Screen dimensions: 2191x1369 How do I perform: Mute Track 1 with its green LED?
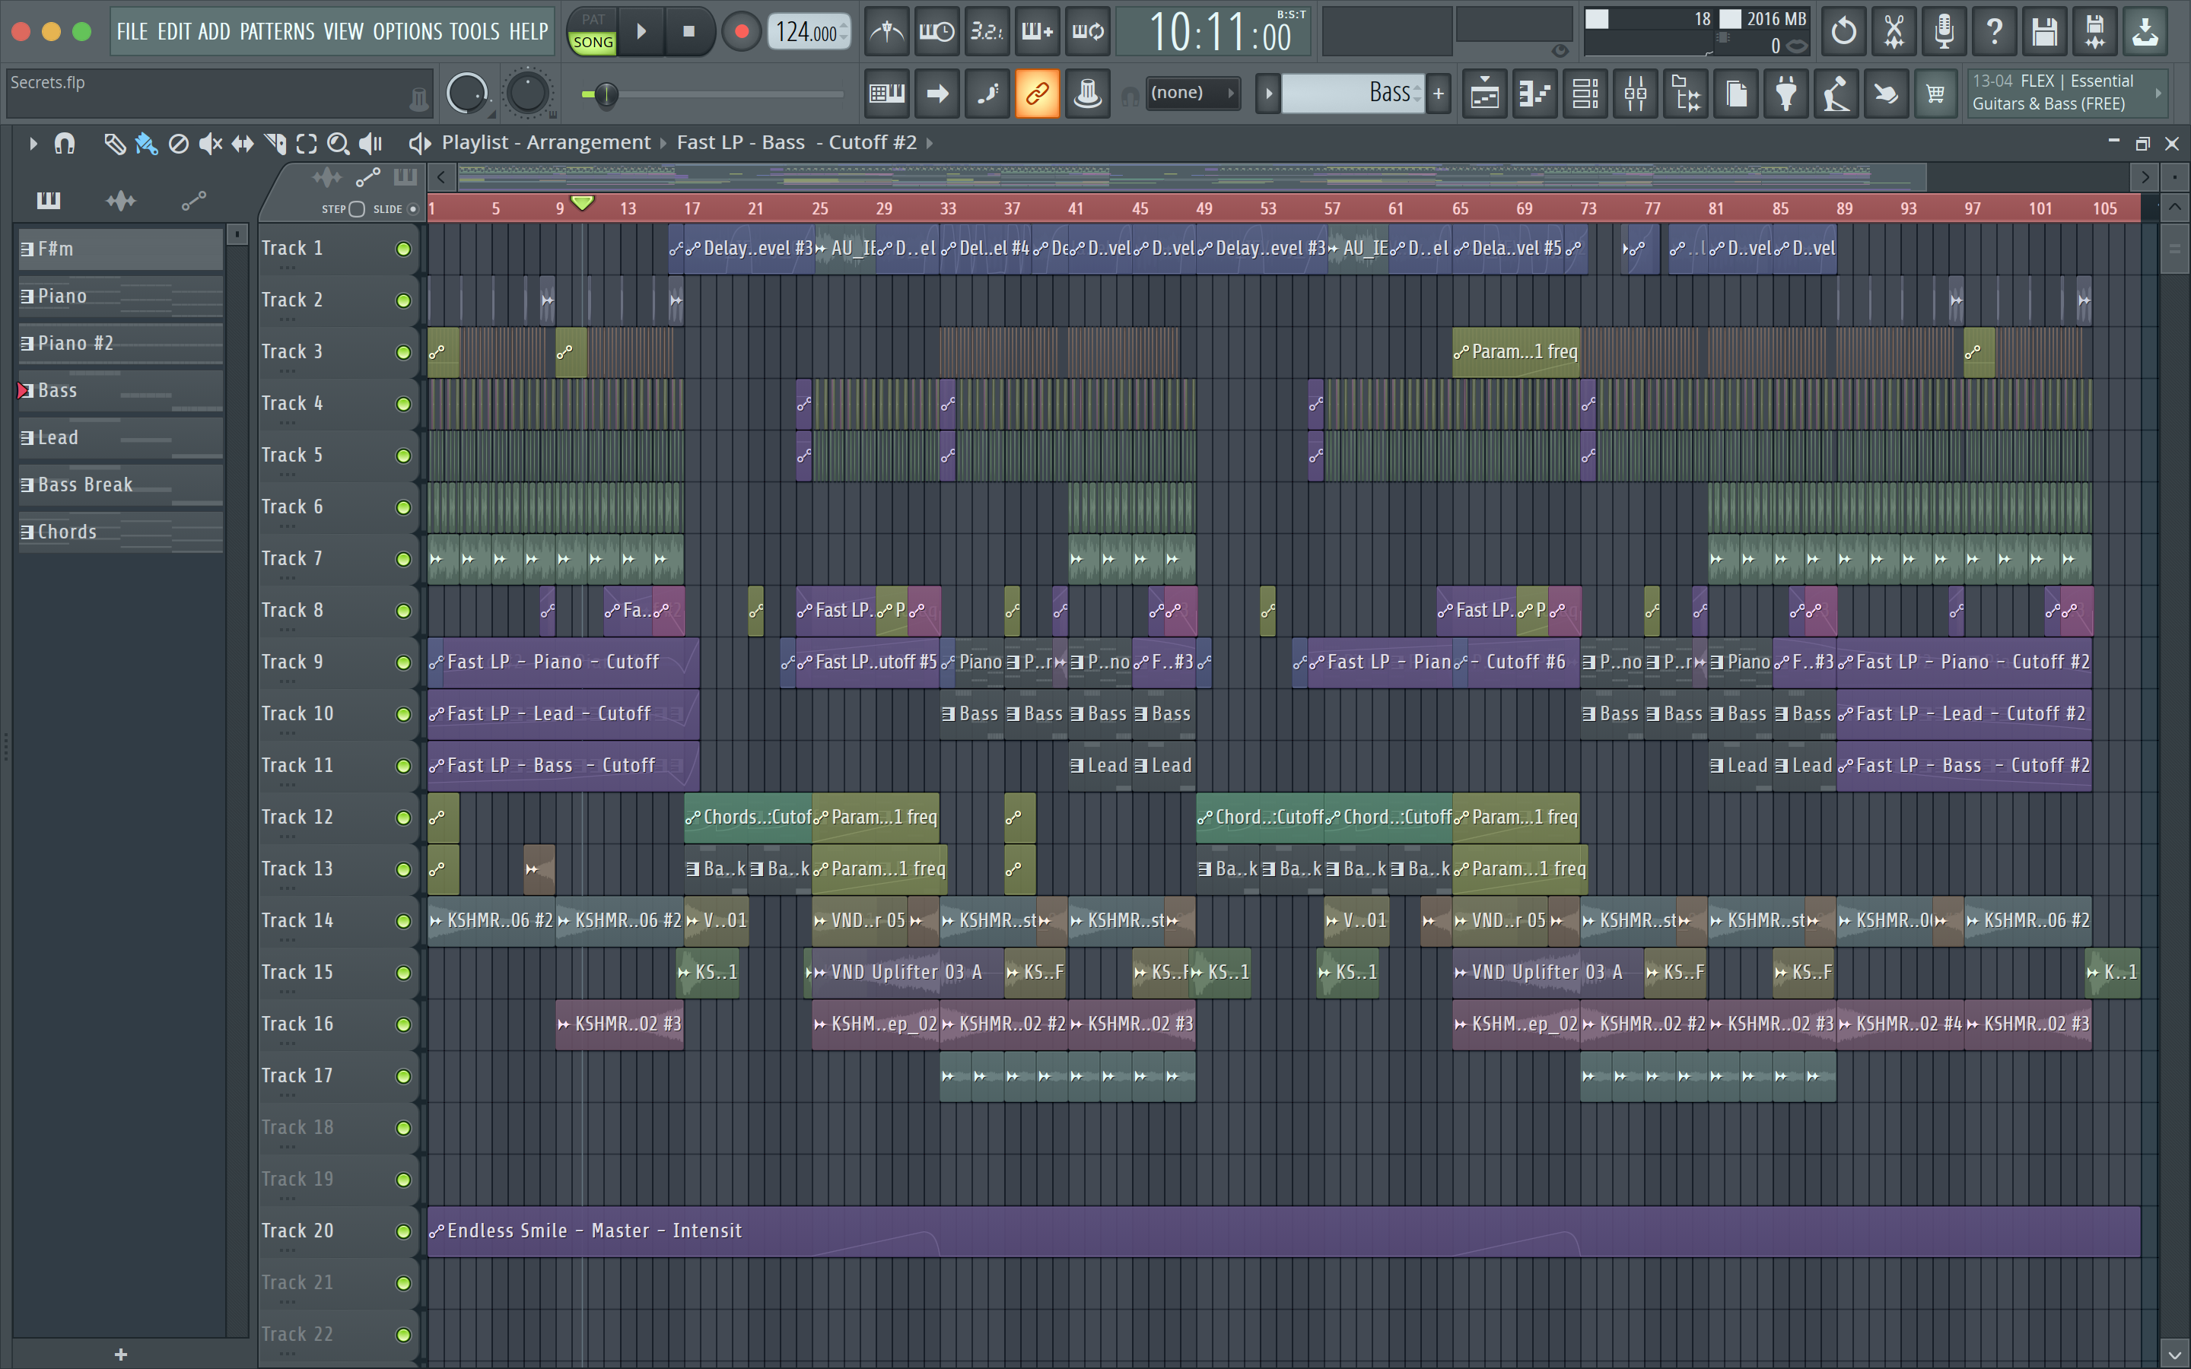click(x=404, y=249)
